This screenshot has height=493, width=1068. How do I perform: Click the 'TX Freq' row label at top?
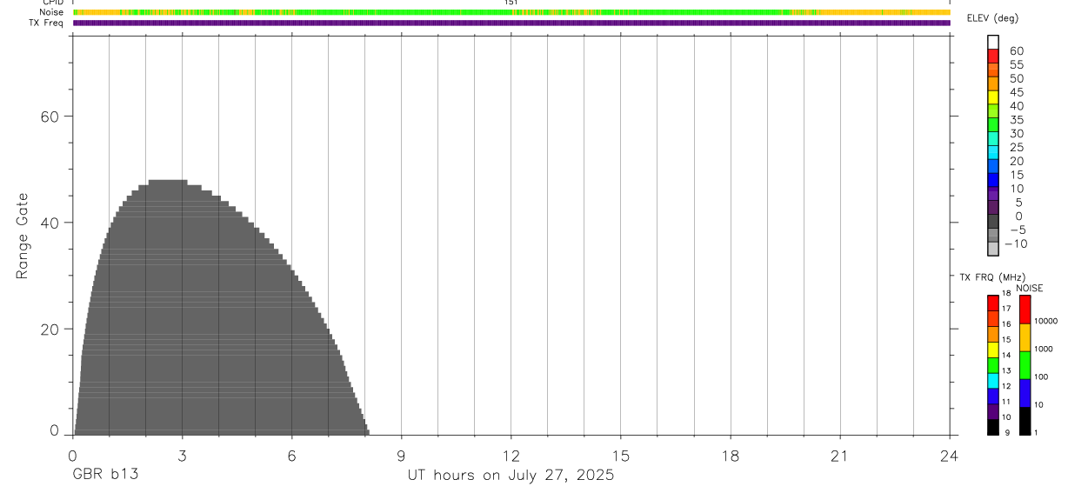point(48,23)
